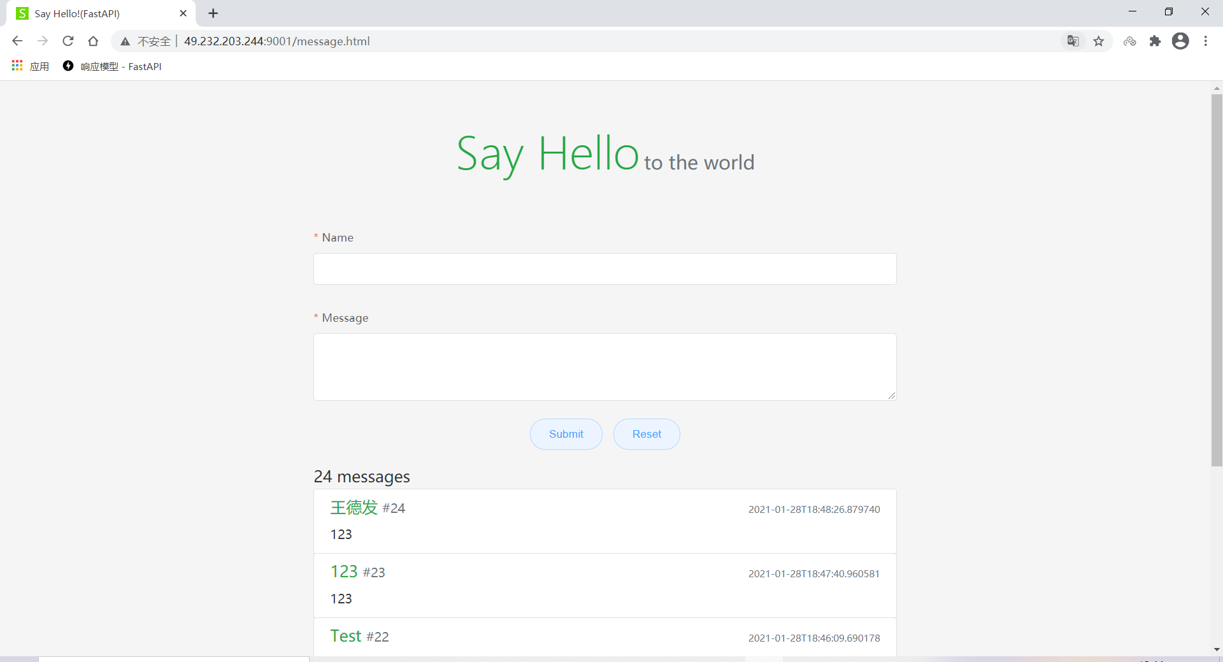Click the timestamp 2021-01-28T18:47:40.960581

tap(814, 574)
